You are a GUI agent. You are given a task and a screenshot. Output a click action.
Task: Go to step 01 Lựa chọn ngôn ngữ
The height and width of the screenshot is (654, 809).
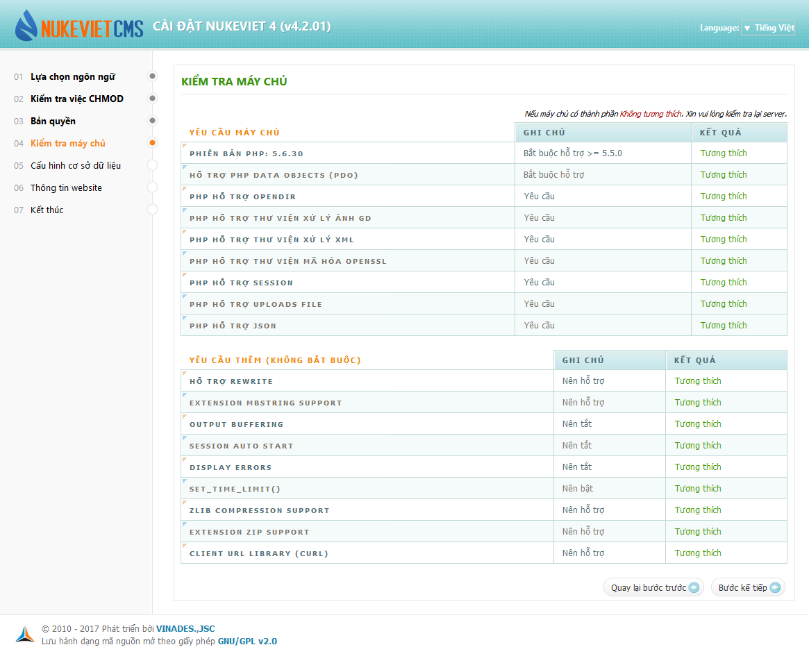click(73, 77)
